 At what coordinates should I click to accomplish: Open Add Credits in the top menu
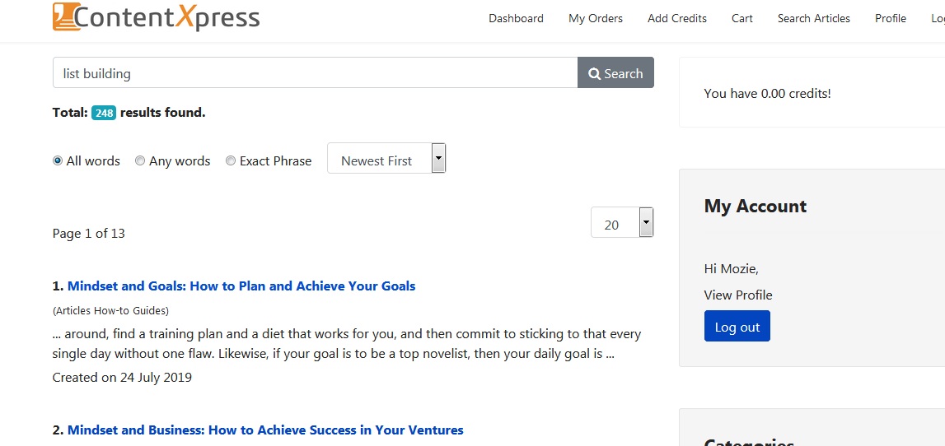click(676, 19)
